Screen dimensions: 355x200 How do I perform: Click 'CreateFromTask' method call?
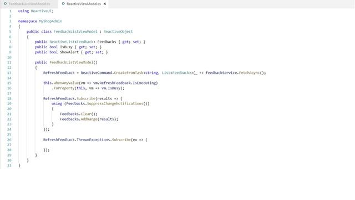pos(129,73)
